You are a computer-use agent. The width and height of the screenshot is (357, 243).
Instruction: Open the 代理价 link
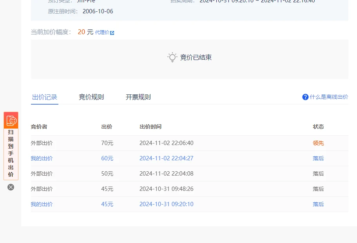(102, 33)
